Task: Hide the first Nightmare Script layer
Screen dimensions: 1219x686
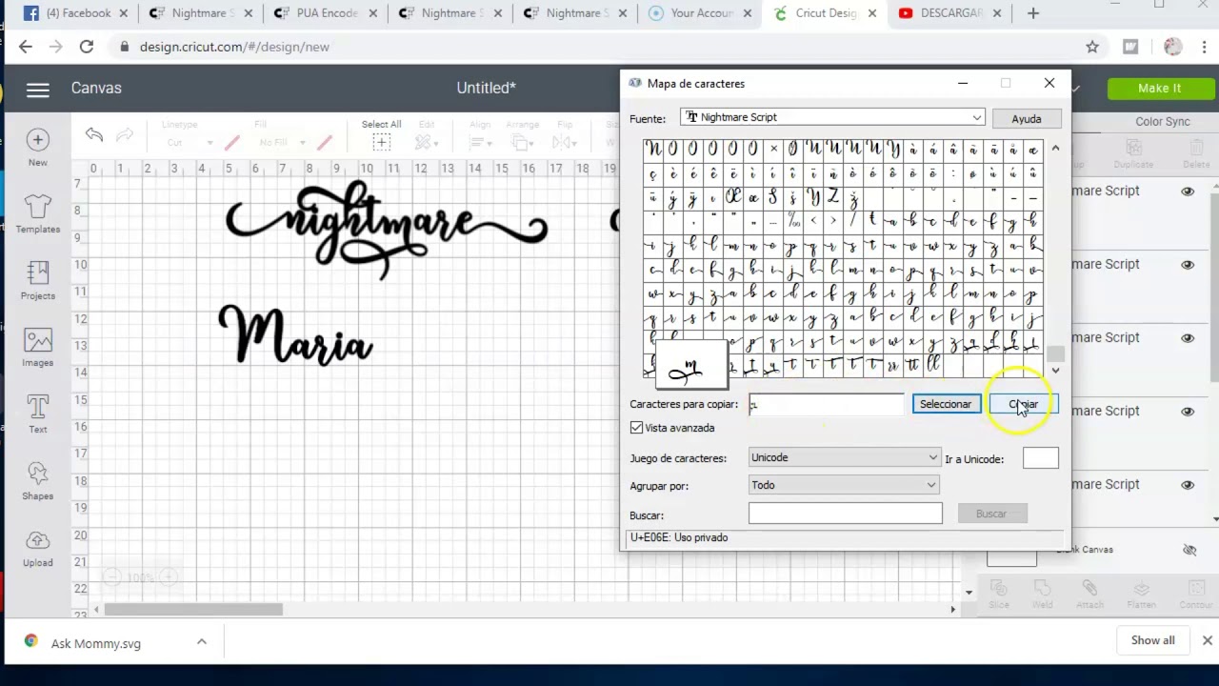Action: (x=1188, y=192)
